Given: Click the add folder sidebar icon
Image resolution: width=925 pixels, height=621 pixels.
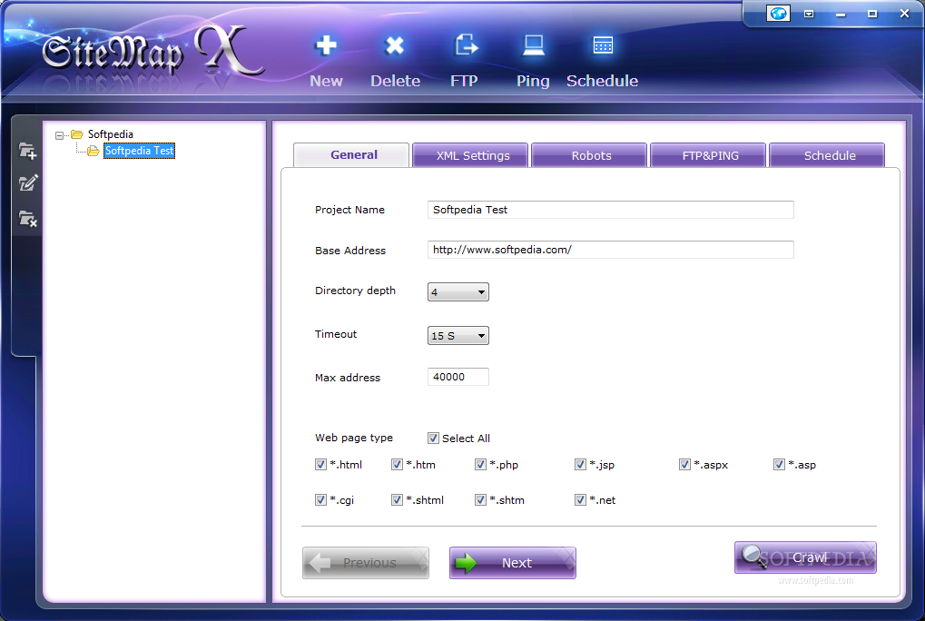Looking at the screenshot, I should pos(27,151).
